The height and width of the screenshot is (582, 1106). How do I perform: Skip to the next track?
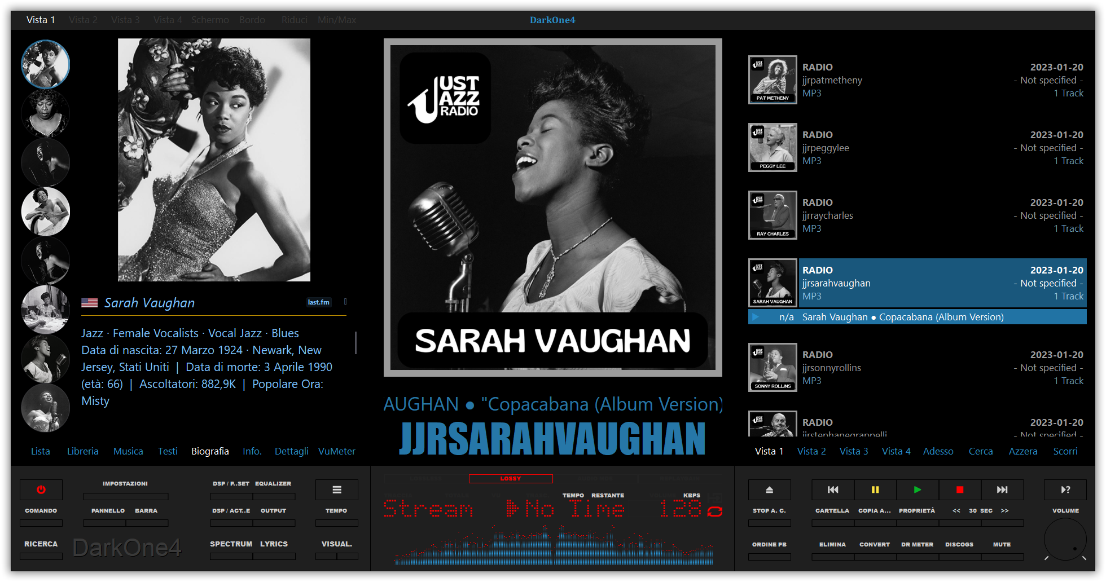1002,490
